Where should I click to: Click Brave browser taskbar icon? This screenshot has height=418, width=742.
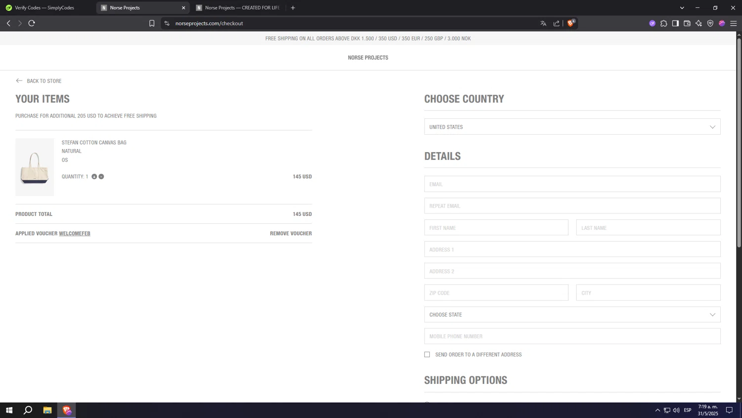(67, 410)
